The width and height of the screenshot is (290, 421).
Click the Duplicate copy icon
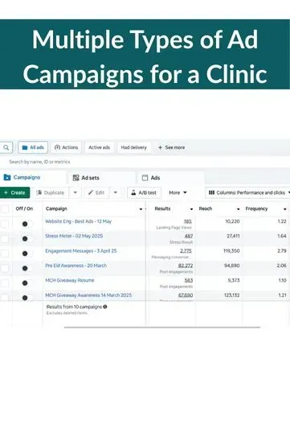click(x=39, y=192)
